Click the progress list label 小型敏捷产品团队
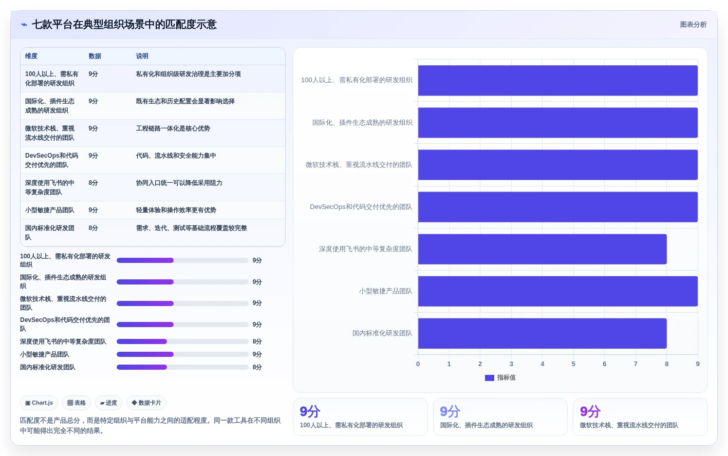This screenshot has width=728, height=456. 45,354
